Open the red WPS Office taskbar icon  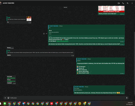tap(52, 104)
